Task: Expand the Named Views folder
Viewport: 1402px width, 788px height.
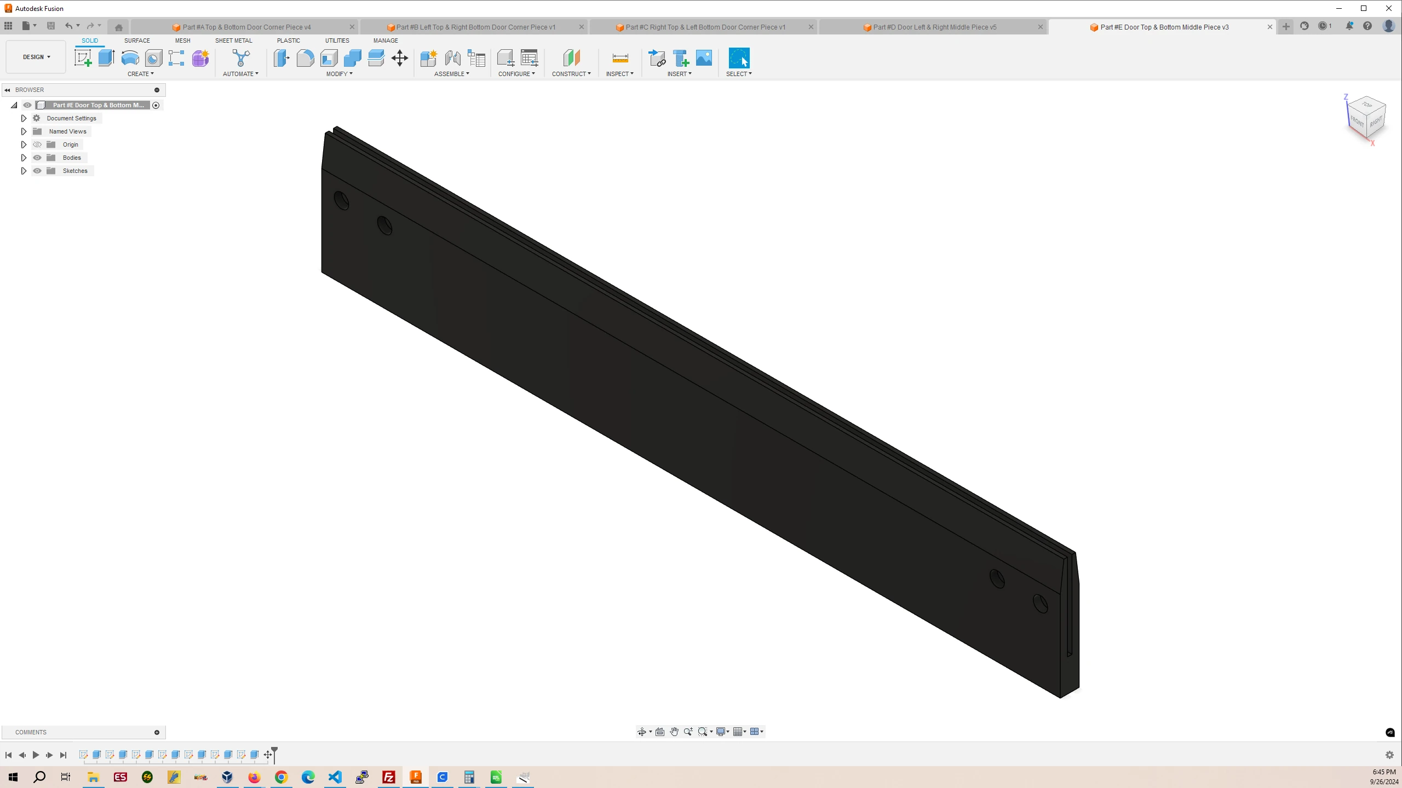Action: (23, 131)
